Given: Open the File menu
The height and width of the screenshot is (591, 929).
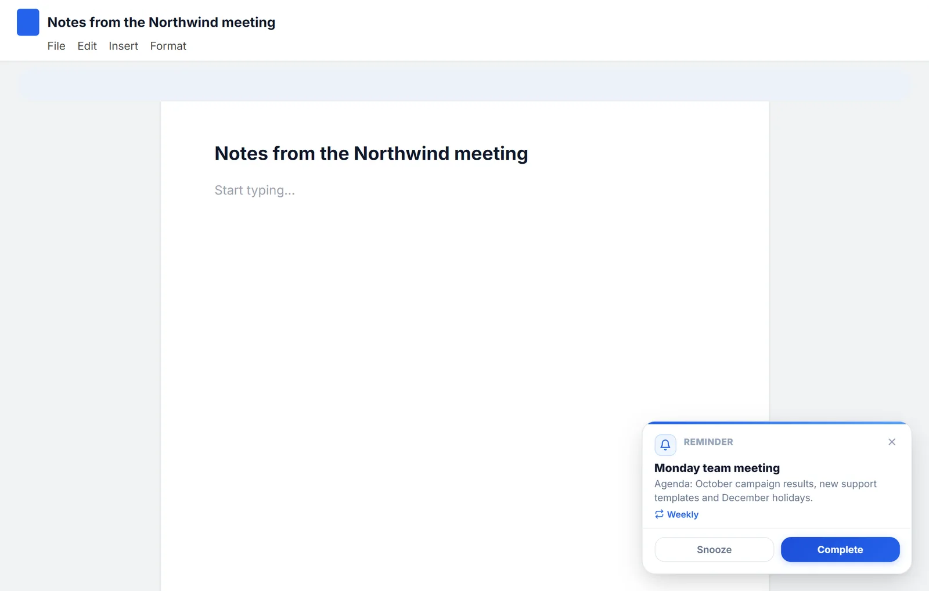Looking at the screenshot, I should point(56,46).
